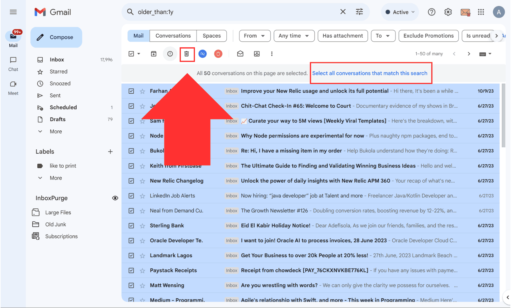Apply the Has attachment filter
The height and width of the screenshot is (308, 511).
[x=343, y=36]
